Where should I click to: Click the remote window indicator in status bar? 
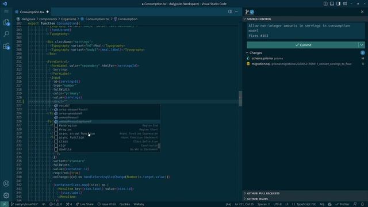(4, 204)
